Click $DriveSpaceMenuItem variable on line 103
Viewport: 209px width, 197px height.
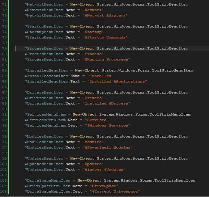(48, 180)
